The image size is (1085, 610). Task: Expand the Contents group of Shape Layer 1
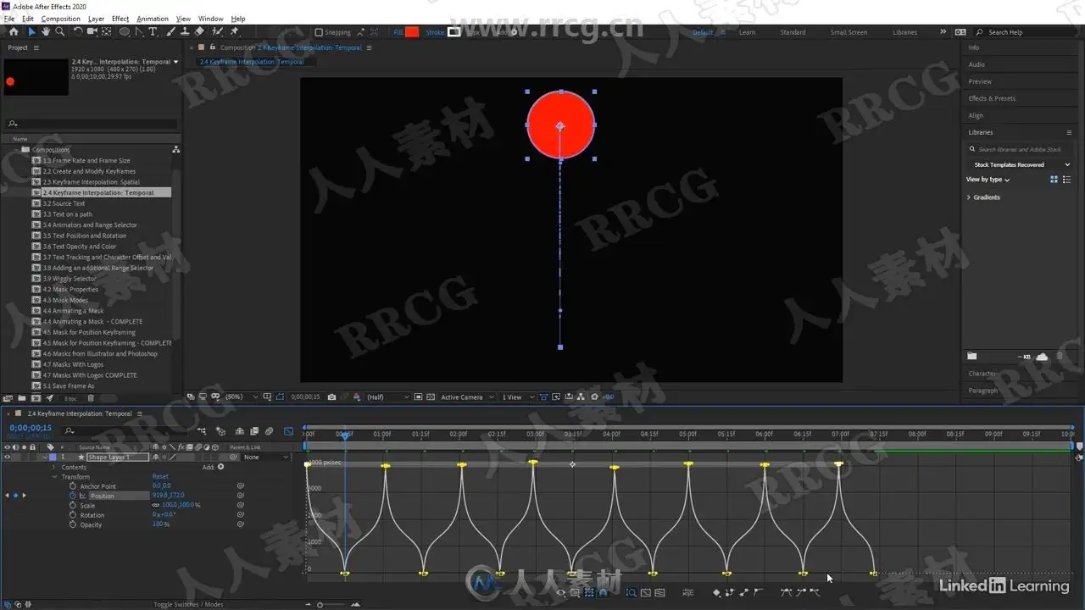click(53, 467)
